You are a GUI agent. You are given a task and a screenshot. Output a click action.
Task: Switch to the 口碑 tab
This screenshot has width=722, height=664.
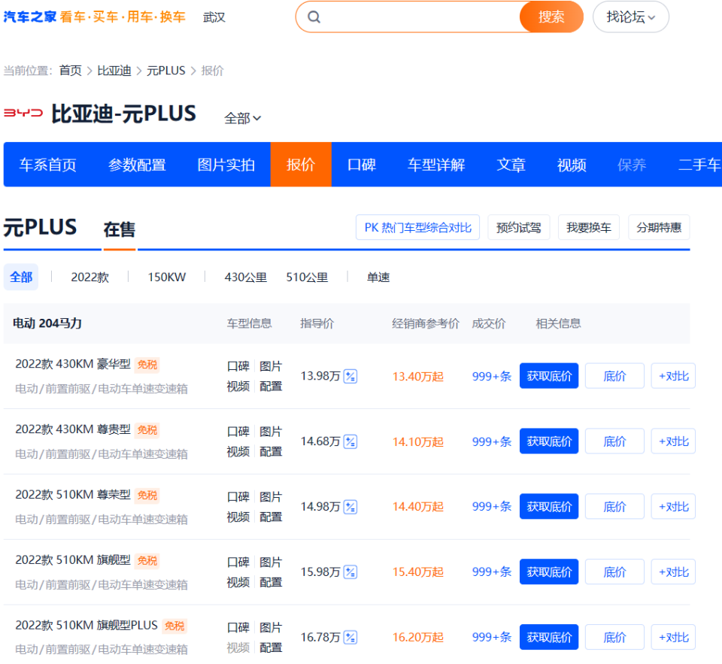click(361, 165)
